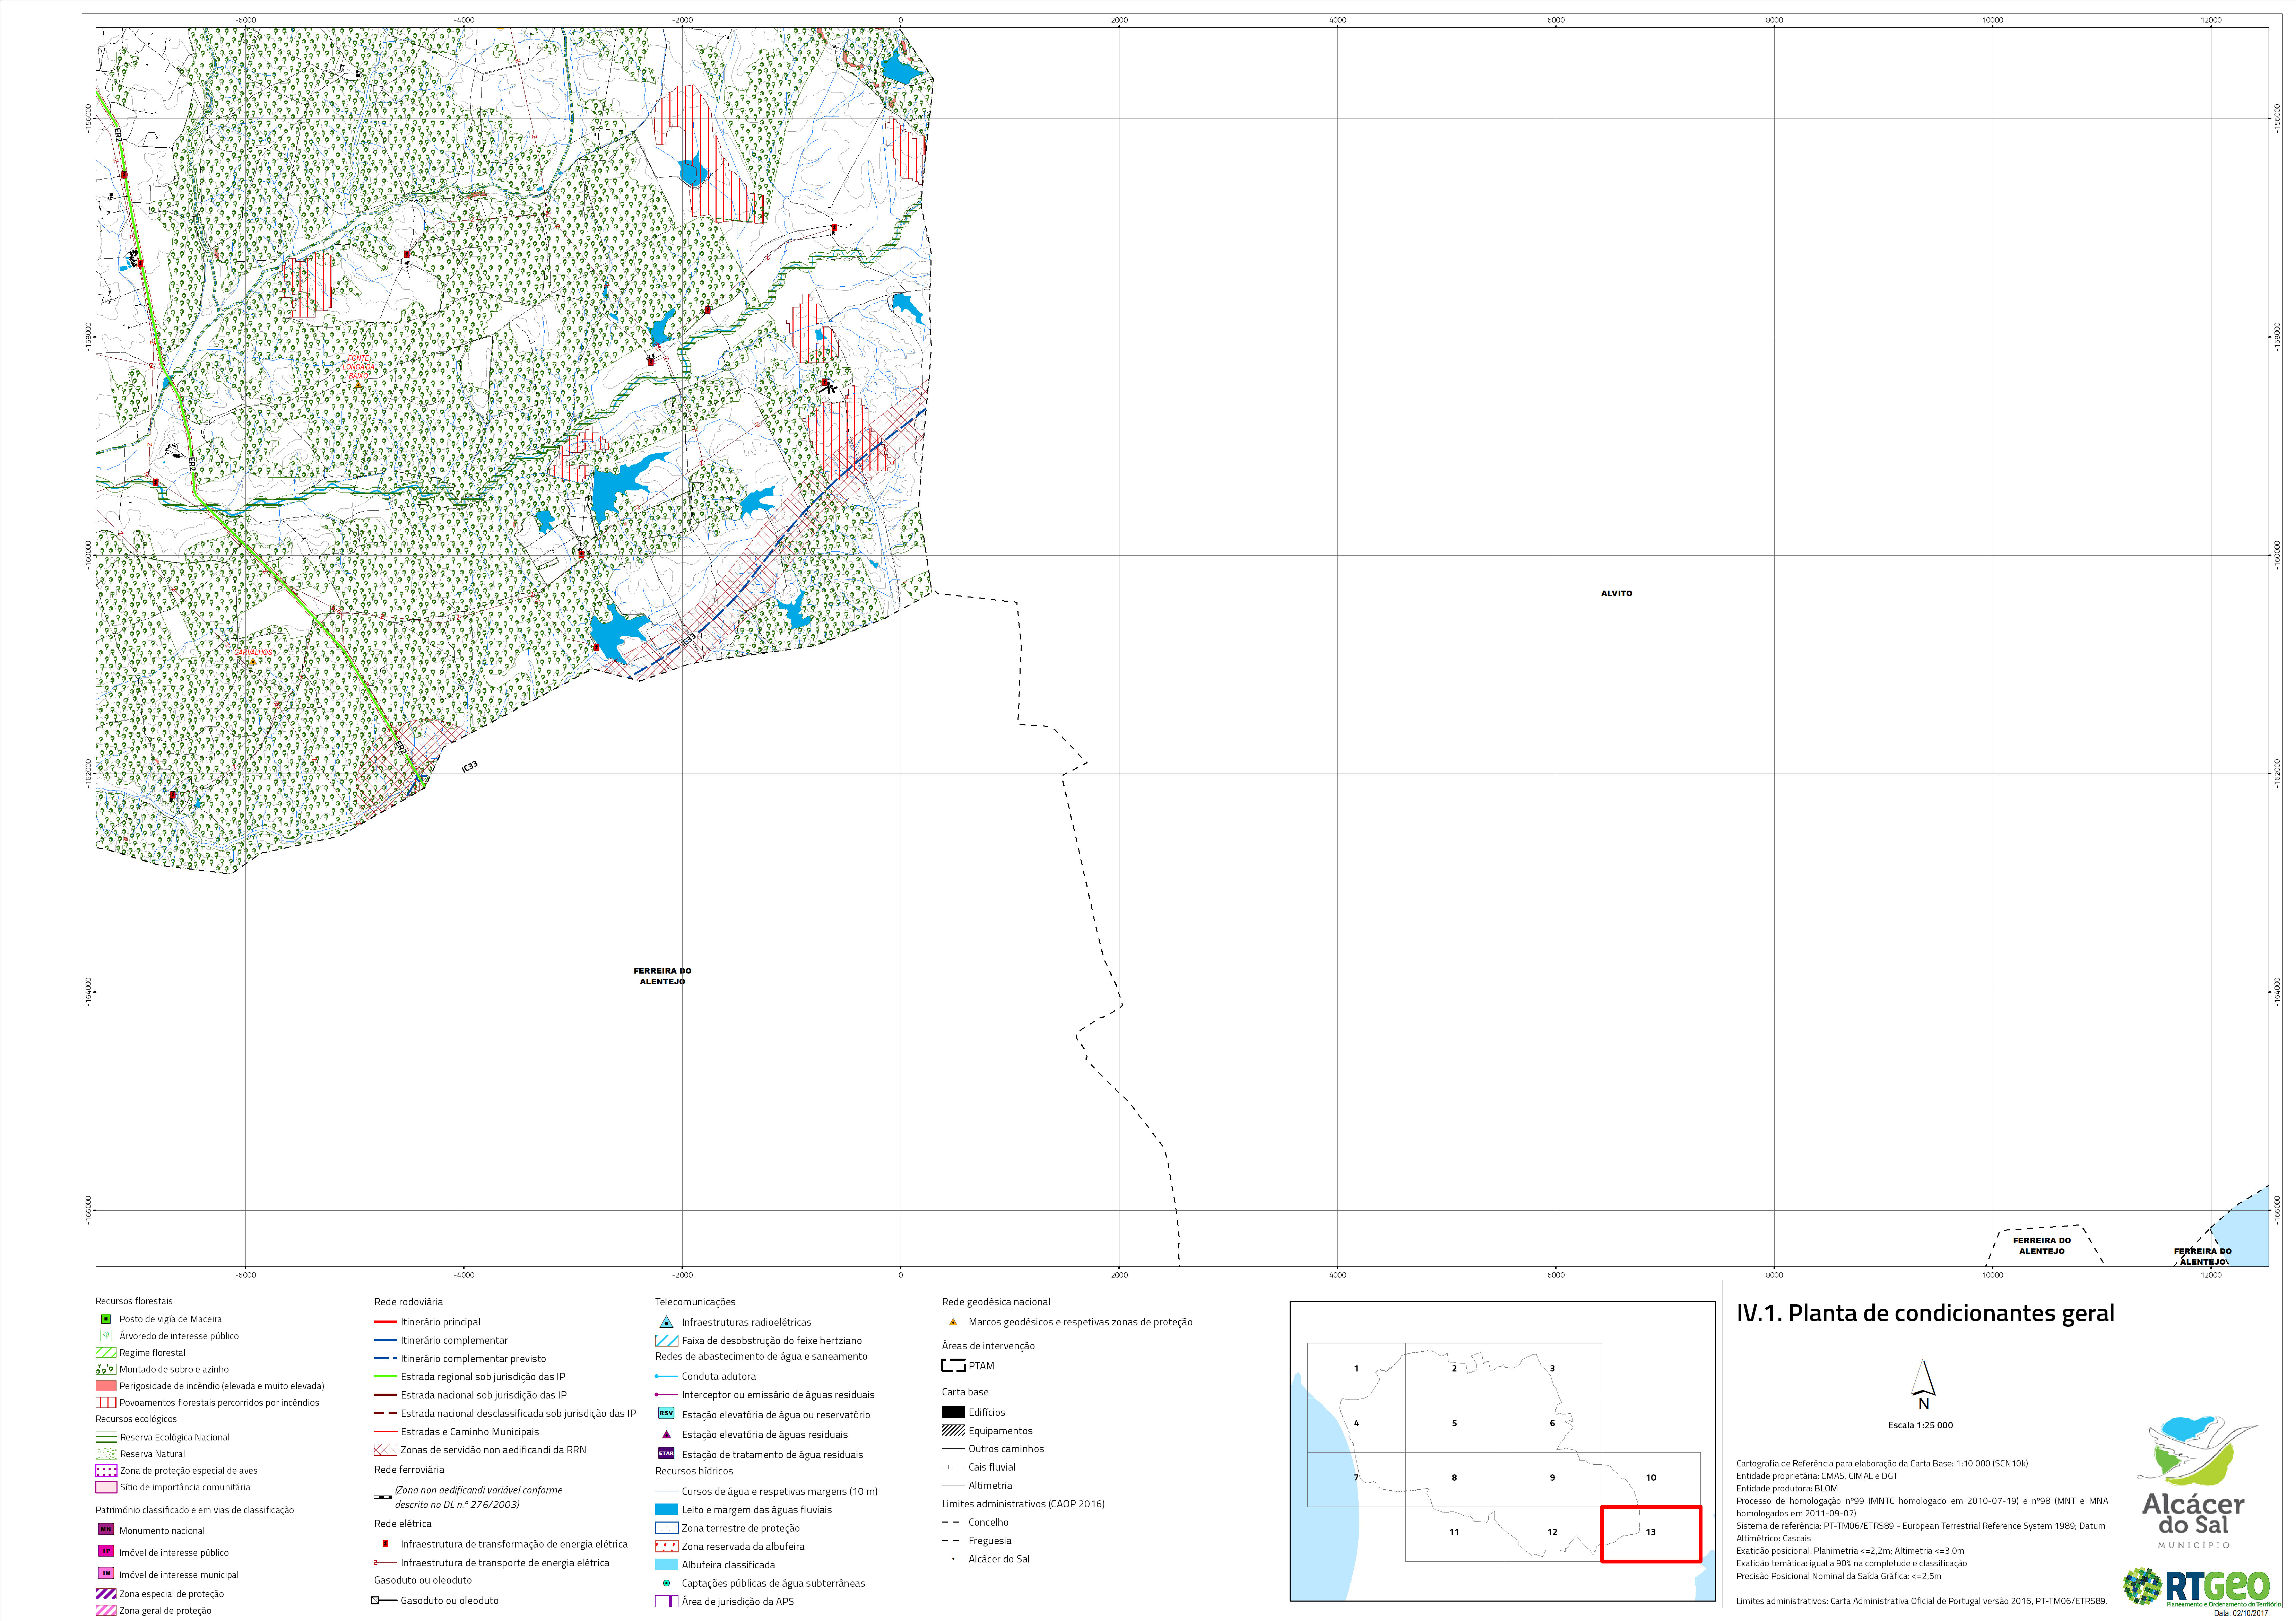
Task: Click the Zona especial de proteção purple swatch
Action: [x=106, y=1594]
